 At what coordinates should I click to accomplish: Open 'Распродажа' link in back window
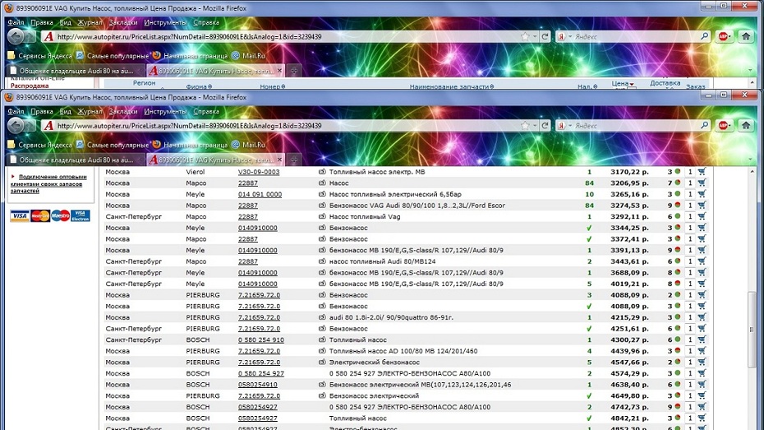point(30,86)
